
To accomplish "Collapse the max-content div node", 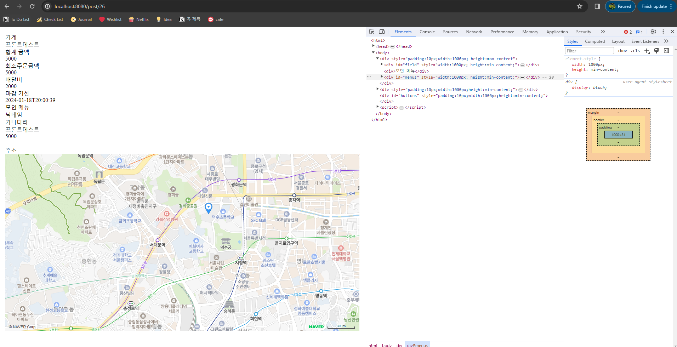I will tap(377, 58).
